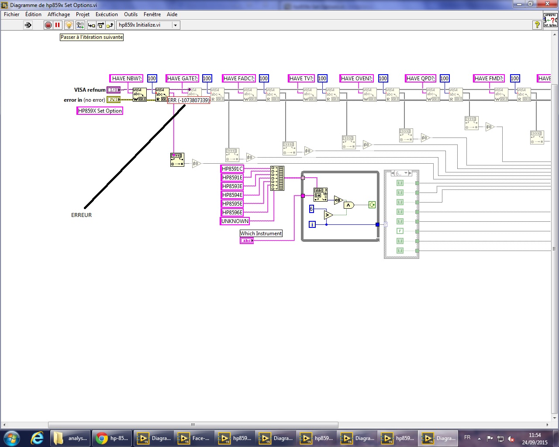Click the numeric constant 6 in loop
Image resolution: width=559 pixels, height=447 pixels.
[x=311, y=209]
